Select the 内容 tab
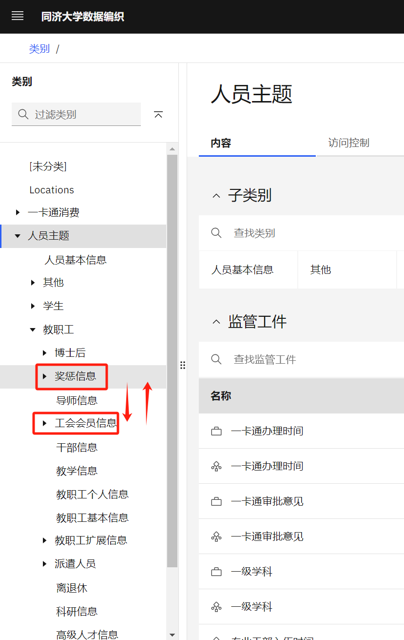Screen dimensions: 404x640 [221, 143]
